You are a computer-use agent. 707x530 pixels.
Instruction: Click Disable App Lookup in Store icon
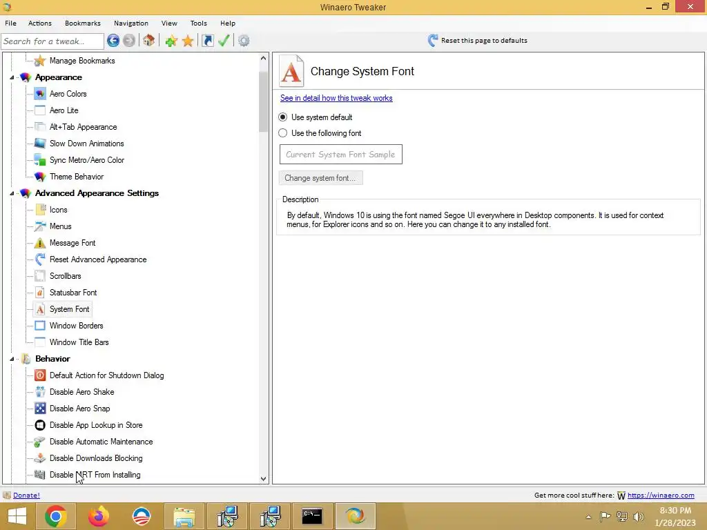coord(40,425)
